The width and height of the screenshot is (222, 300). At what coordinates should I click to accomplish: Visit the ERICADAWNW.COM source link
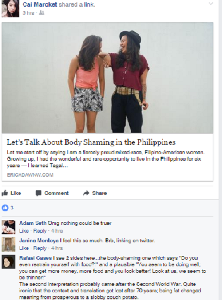pos(30,175)
